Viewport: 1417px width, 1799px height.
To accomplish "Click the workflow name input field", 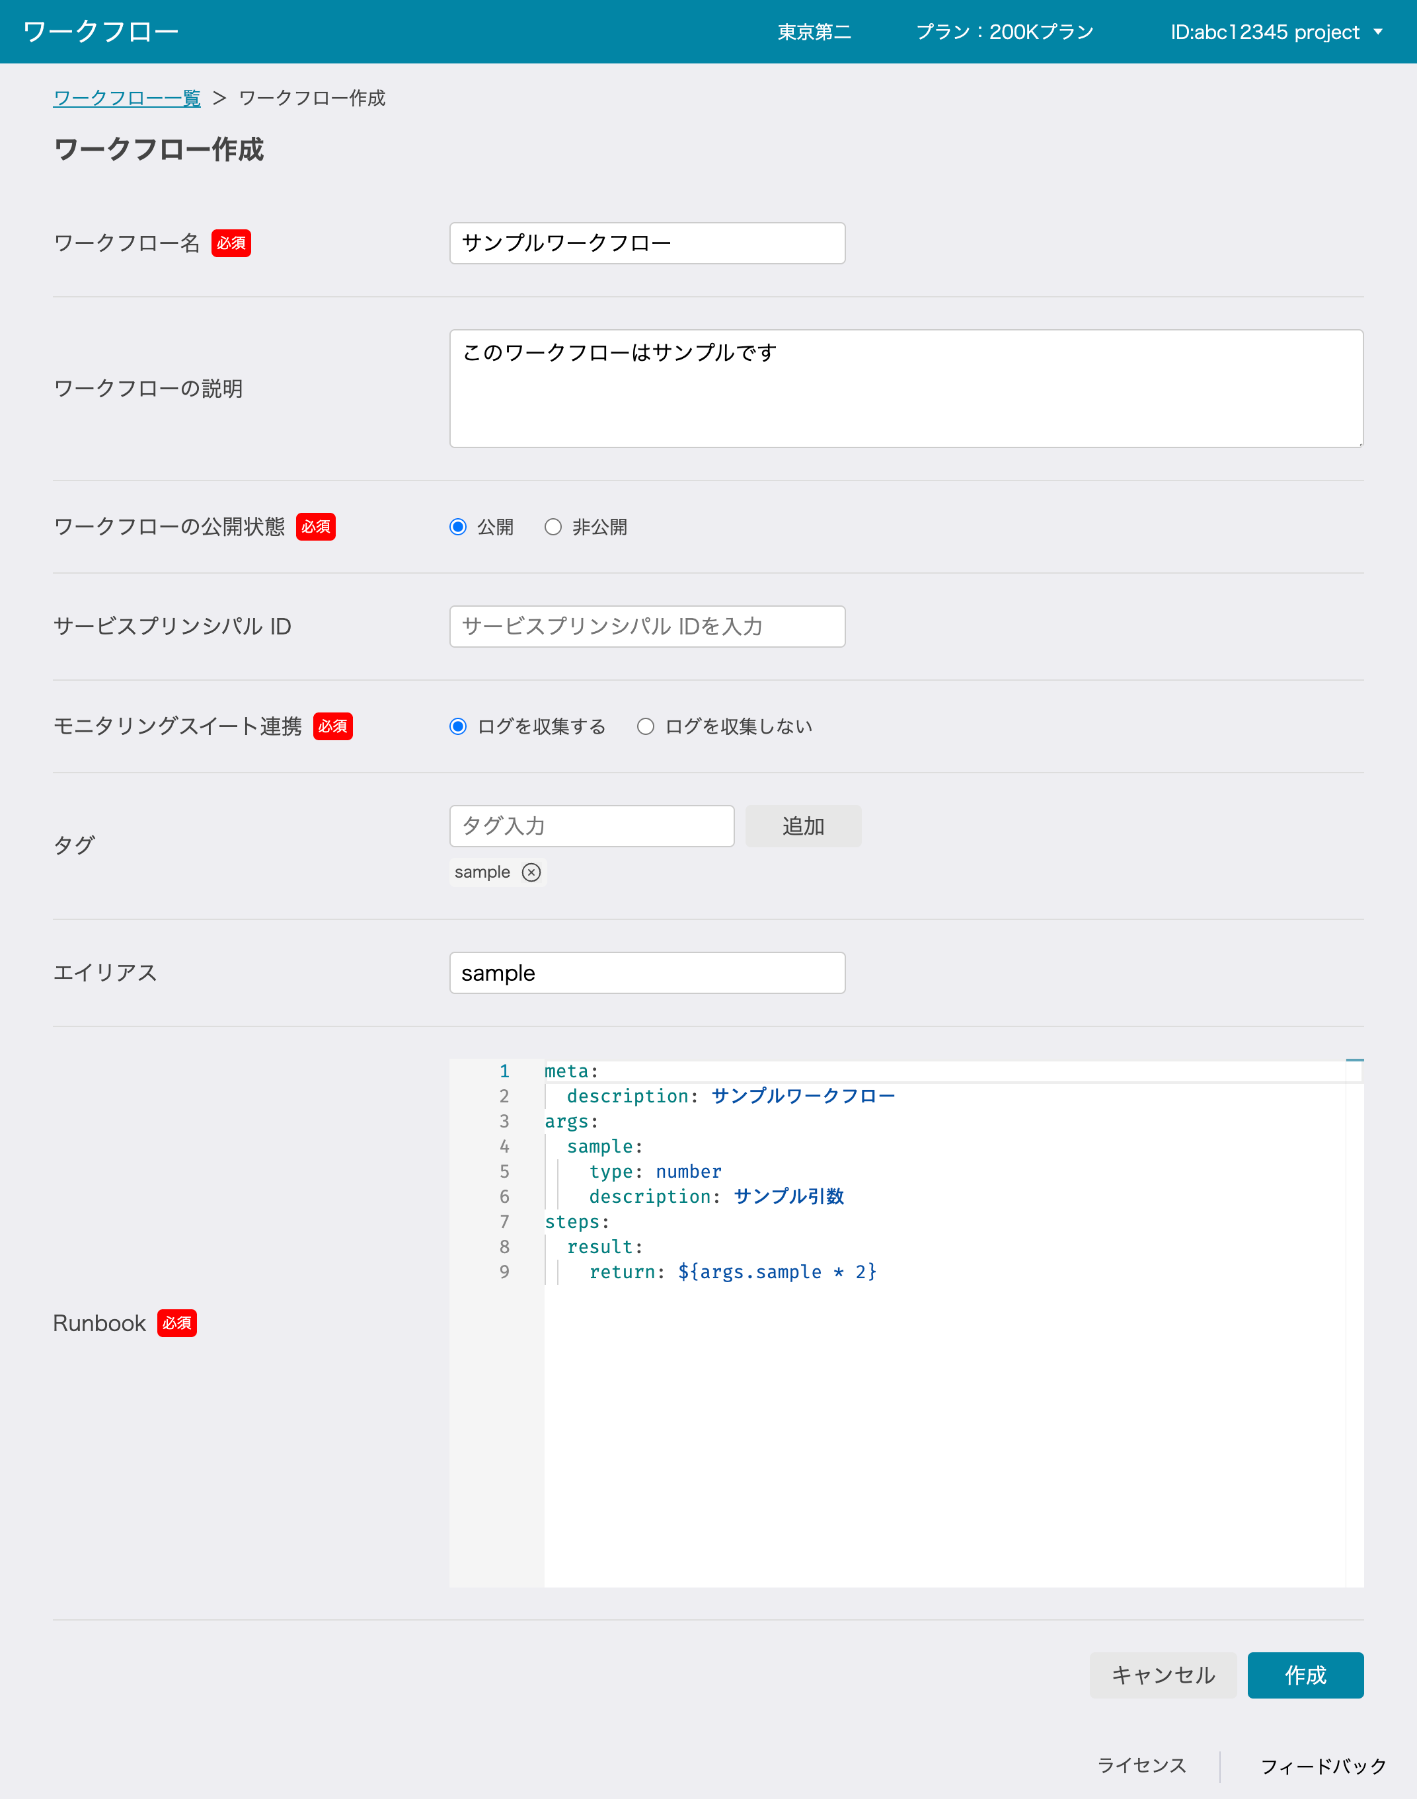I will tap(646, 243).
